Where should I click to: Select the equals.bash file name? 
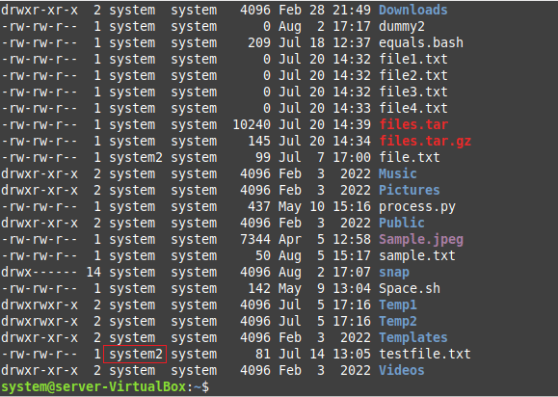click(x=420, y=42)
